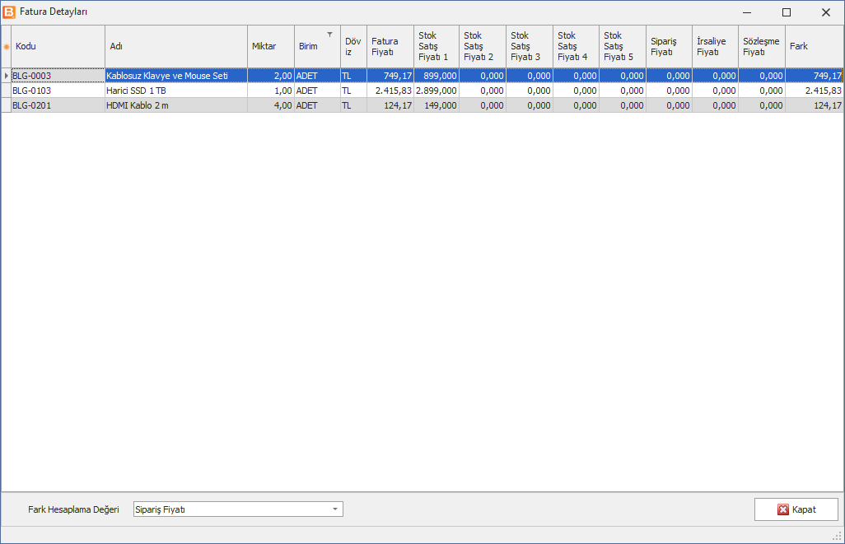Click the 2.415,83 invoice price cell
The width and height of the screenshot is (845, 544).
tap(390, 91)
